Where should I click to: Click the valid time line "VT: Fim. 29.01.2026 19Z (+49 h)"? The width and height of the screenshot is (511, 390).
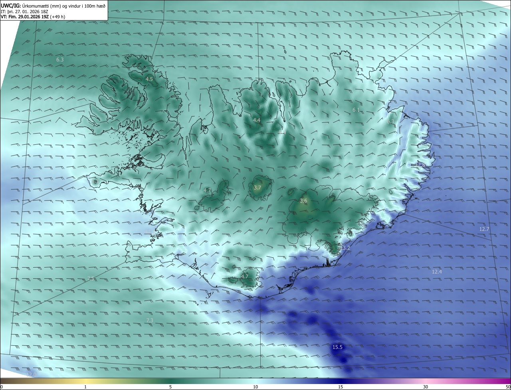[33, 17]
